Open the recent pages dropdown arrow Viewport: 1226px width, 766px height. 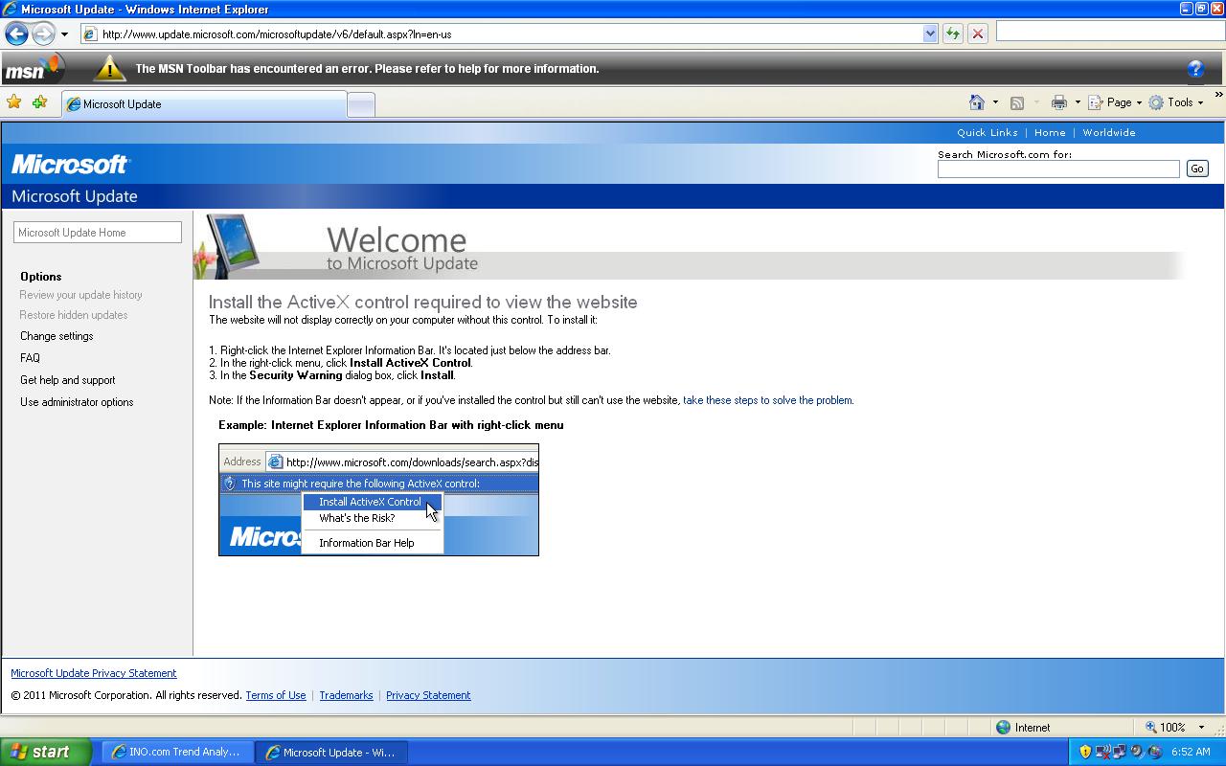(x=64, y=34)
